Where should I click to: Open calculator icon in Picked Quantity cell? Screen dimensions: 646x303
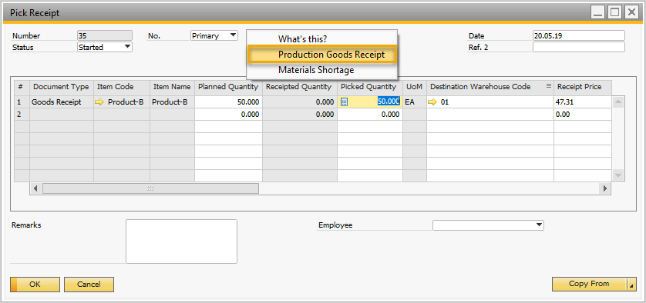345,102
